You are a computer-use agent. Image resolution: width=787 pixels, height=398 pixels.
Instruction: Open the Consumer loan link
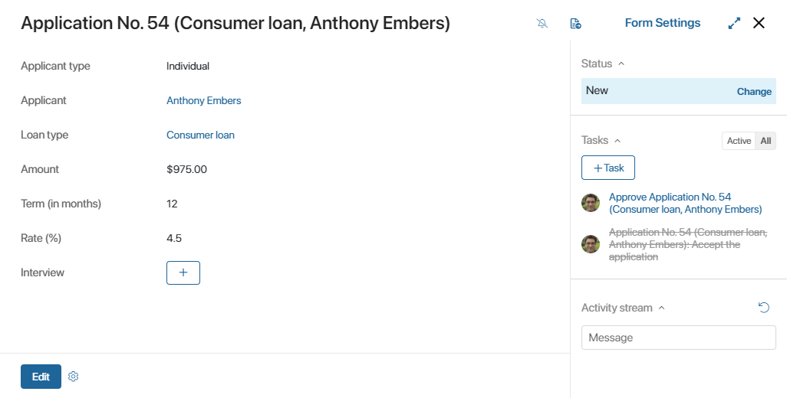point(200,135)
